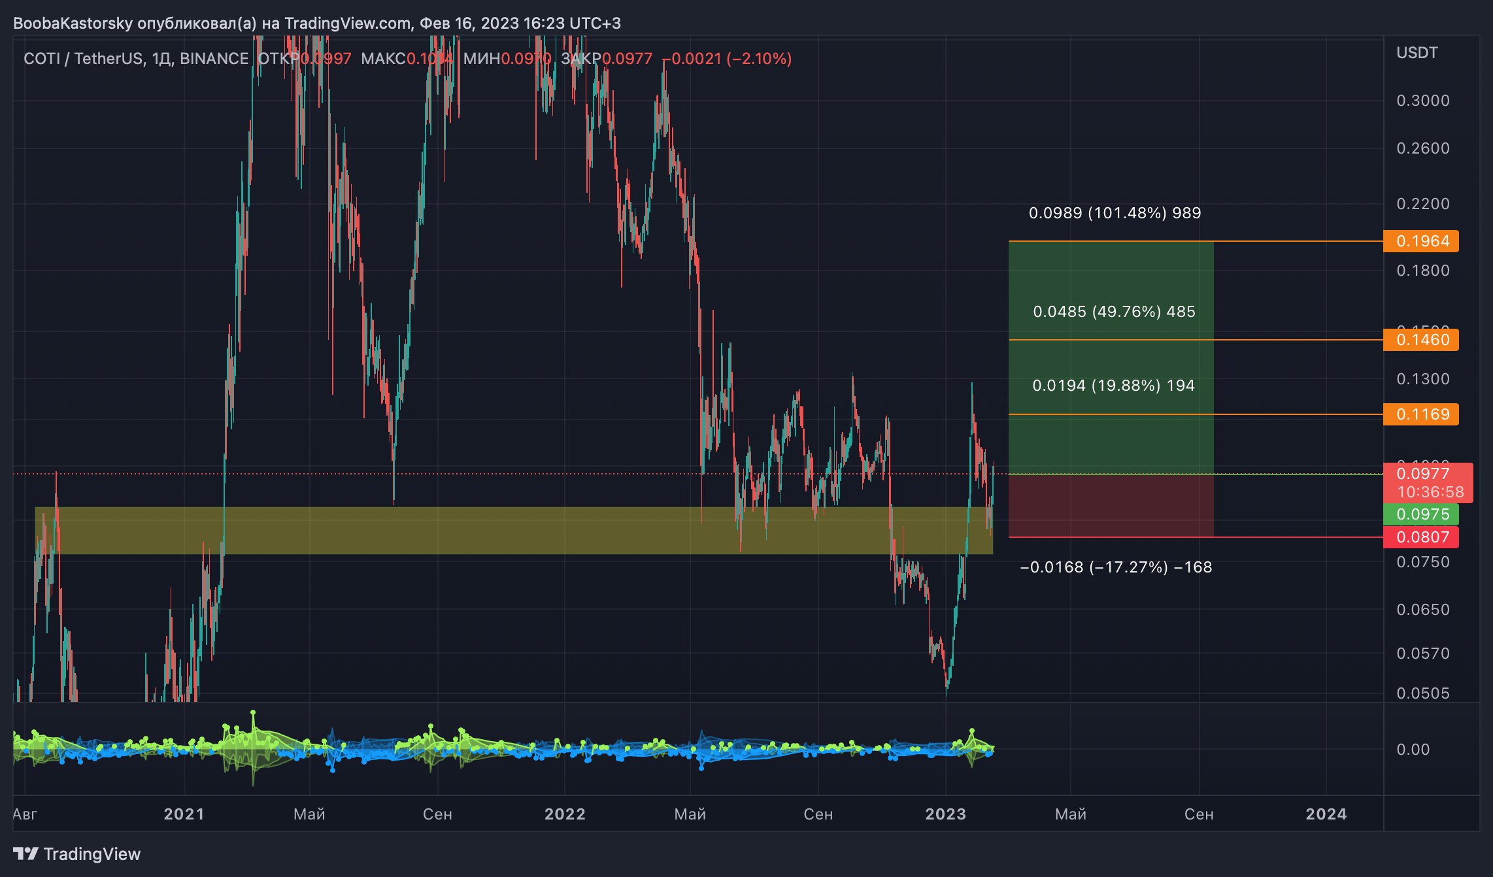Click the 0.0194 (19.88%) 194 target text
This screenshot has height=877, width=1493.
click(x=1113, y=386)
